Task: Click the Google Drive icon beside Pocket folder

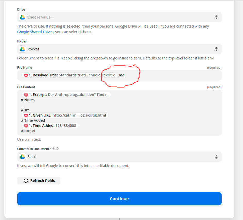Action: pyautogui.click(x=22, y=49)
